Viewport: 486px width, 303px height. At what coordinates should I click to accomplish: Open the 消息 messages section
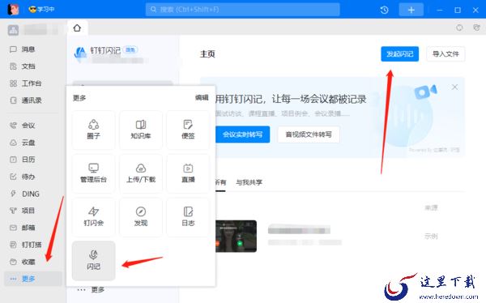pyautogui.click(x=23, y=49)
